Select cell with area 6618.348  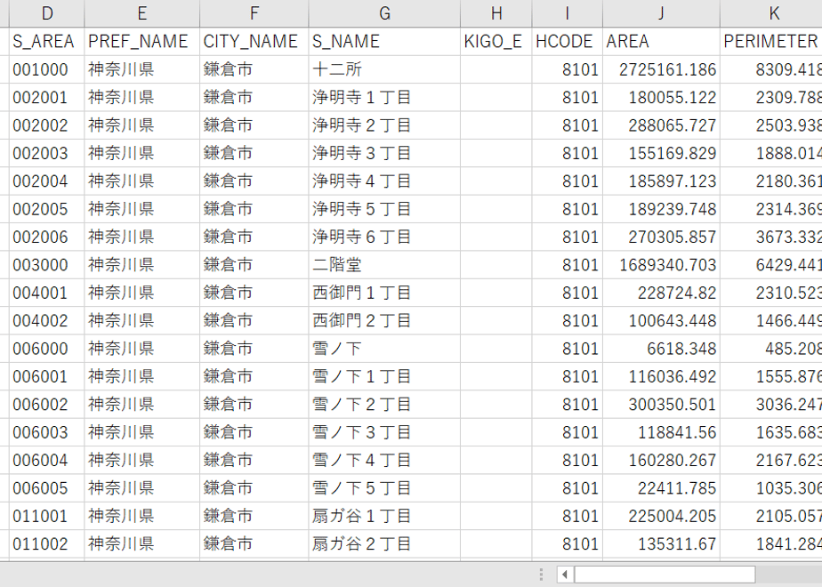pos(662,349)
